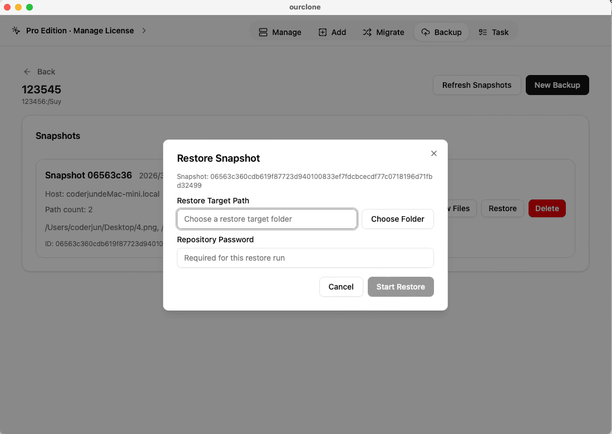
Task: Click the Start Restore button
Action: [401, 287]
